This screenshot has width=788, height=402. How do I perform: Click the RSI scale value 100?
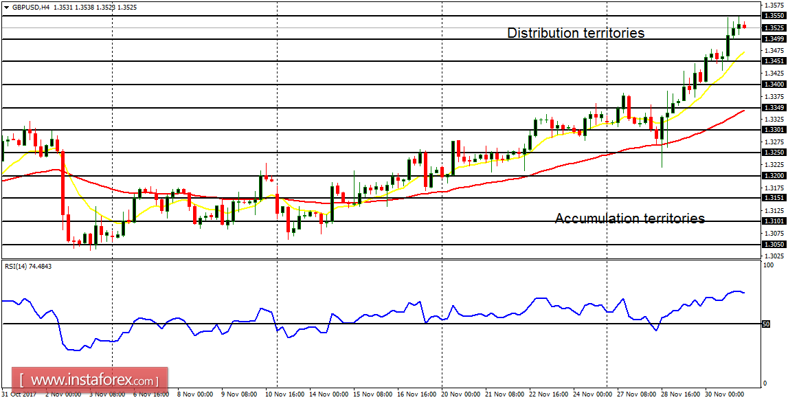tap(768, 265)
